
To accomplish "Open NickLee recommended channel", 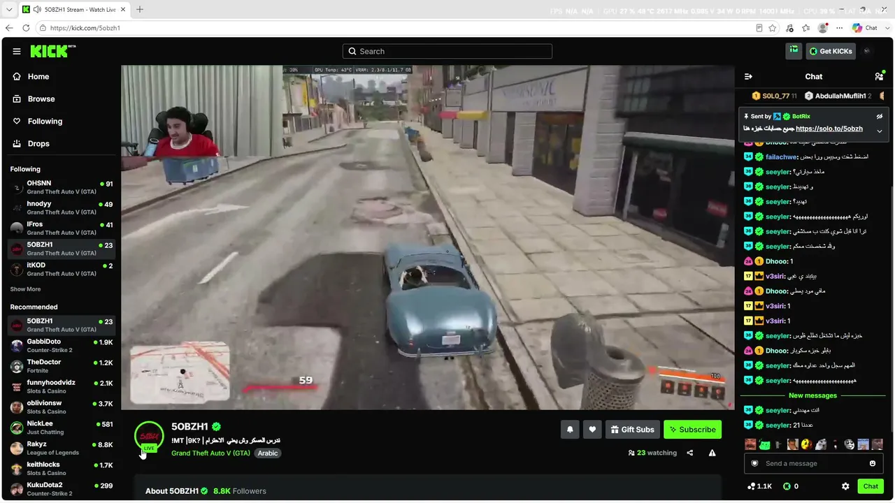I will pos(62,428).
